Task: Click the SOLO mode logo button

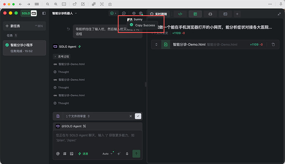Action: [29, 13]
